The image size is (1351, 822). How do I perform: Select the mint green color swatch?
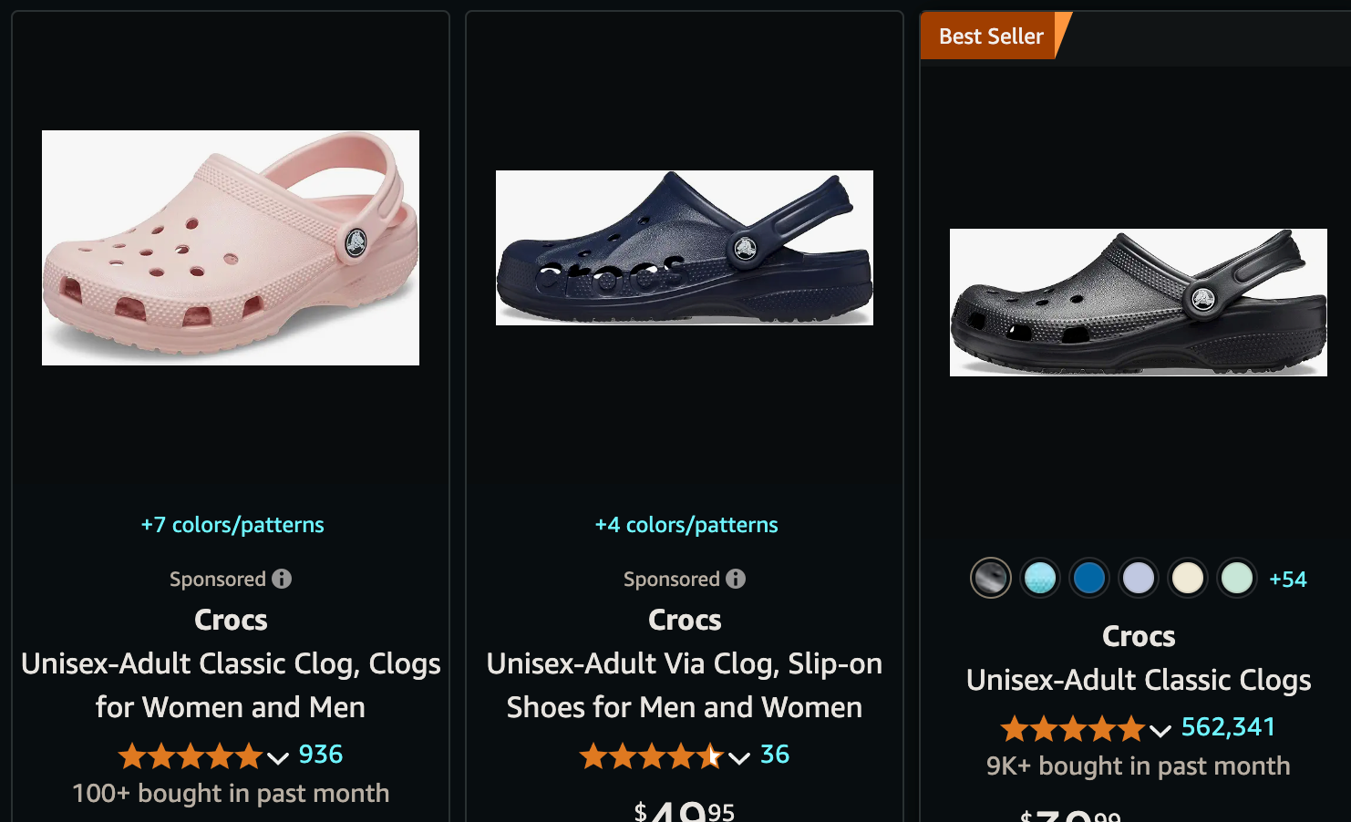pos(1237,578)
